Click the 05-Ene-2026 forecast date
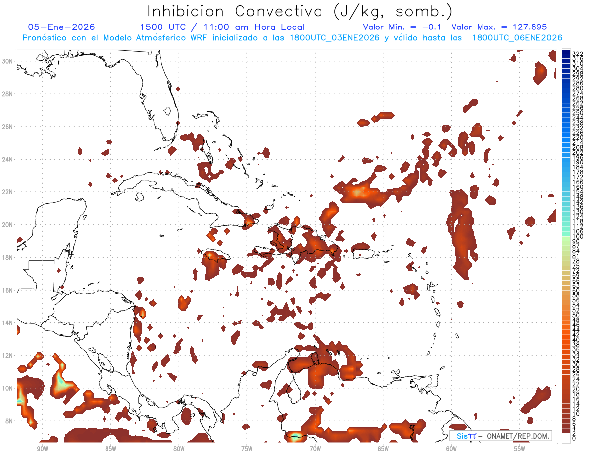The image size is (589, 455). tap(61, 27)
